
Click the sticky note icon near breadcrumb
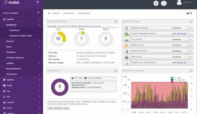click(188, 13)
